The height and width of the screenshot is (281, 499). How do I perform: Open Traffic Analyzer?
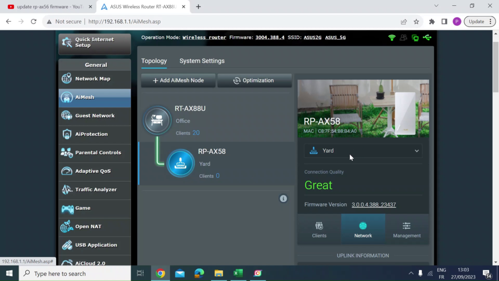(95, 190)
